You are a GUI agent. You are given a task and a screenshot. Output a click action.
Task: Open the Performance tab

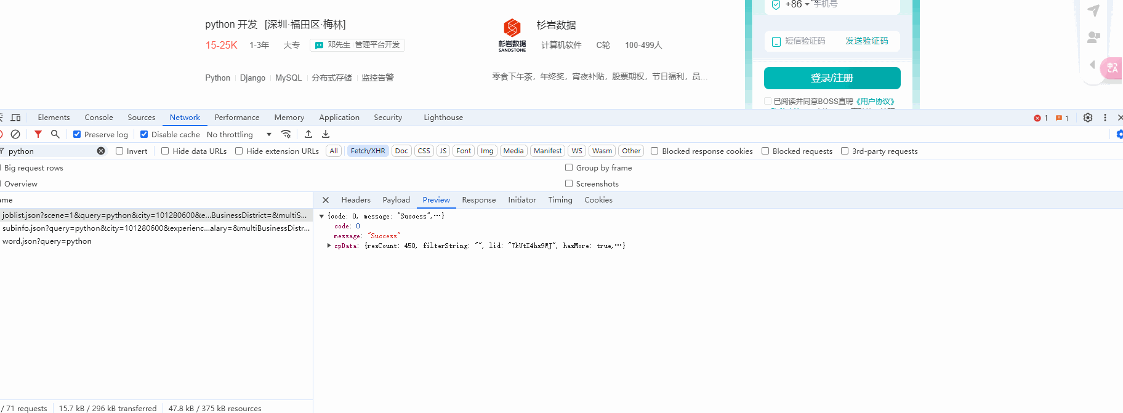point(237,118)
